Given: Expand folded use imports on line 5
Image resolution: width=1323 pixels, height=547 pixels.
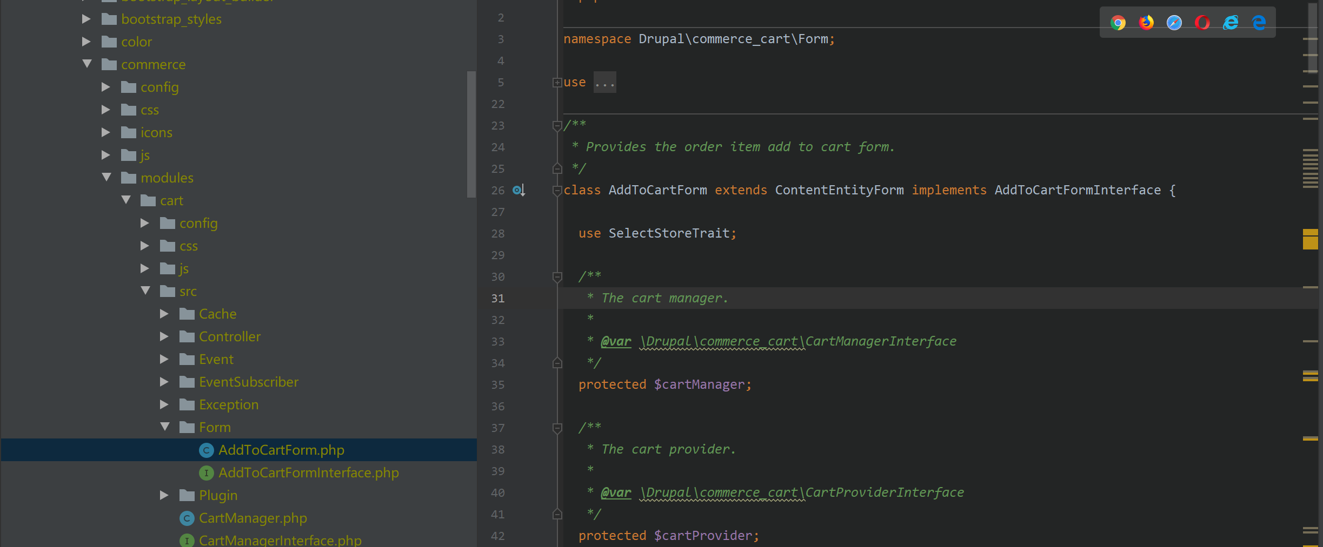Looking at the screenshot, I should tap(557, 83).
